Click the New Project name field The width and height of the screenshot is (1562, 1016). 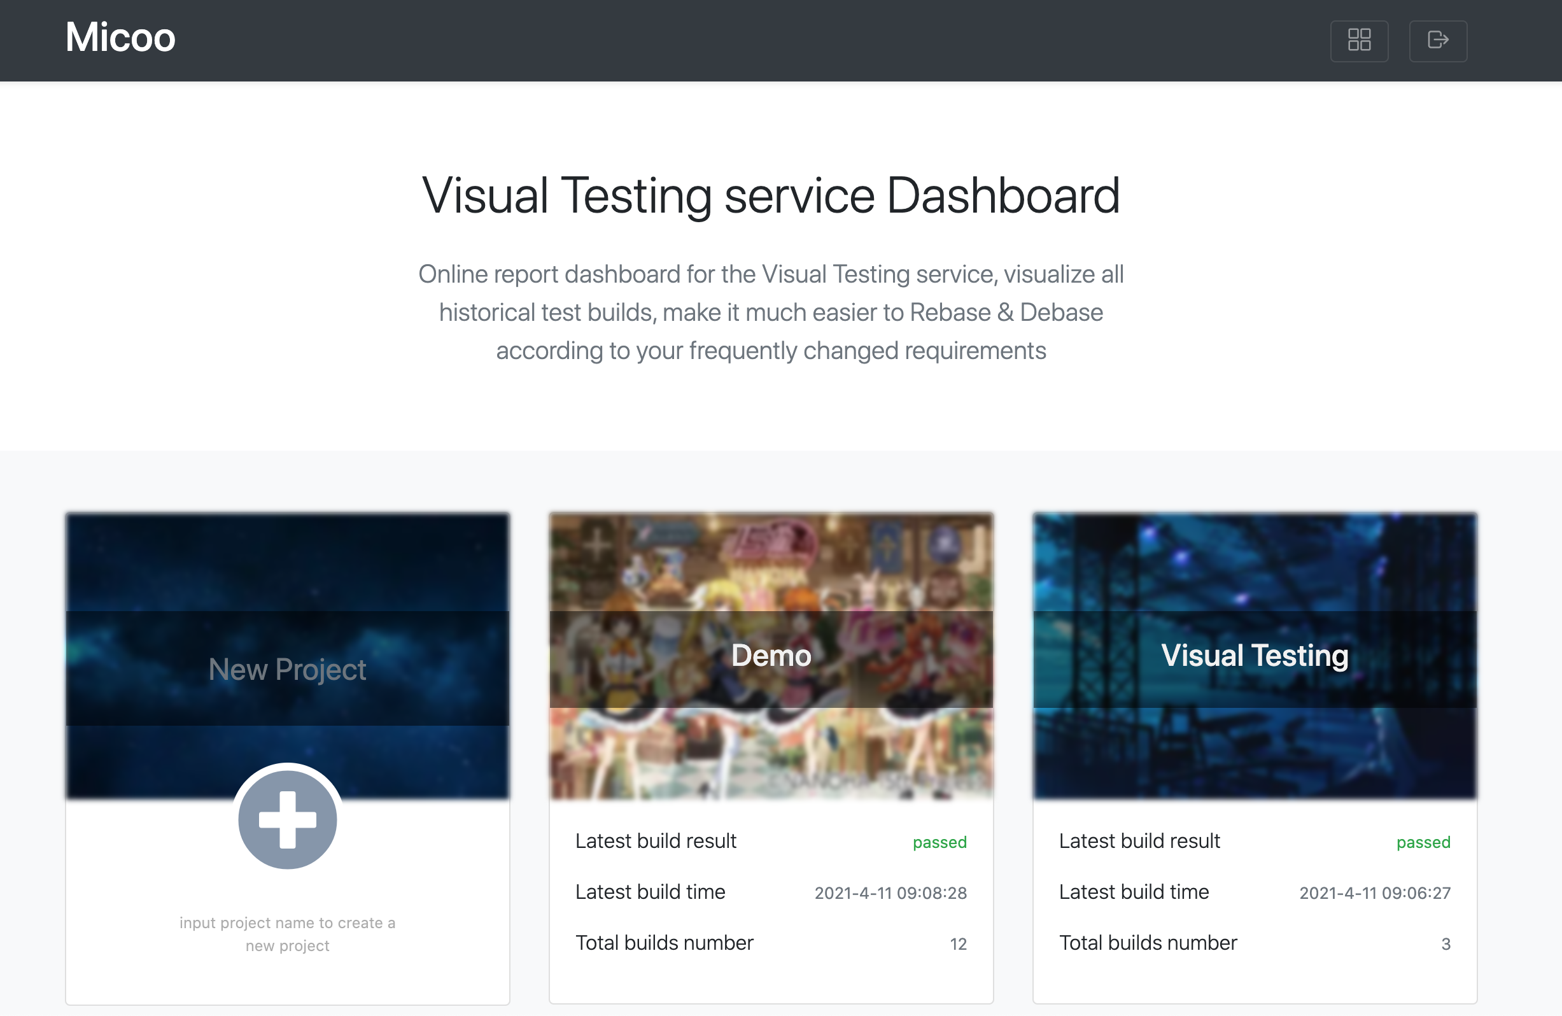[x=288, y=669]
